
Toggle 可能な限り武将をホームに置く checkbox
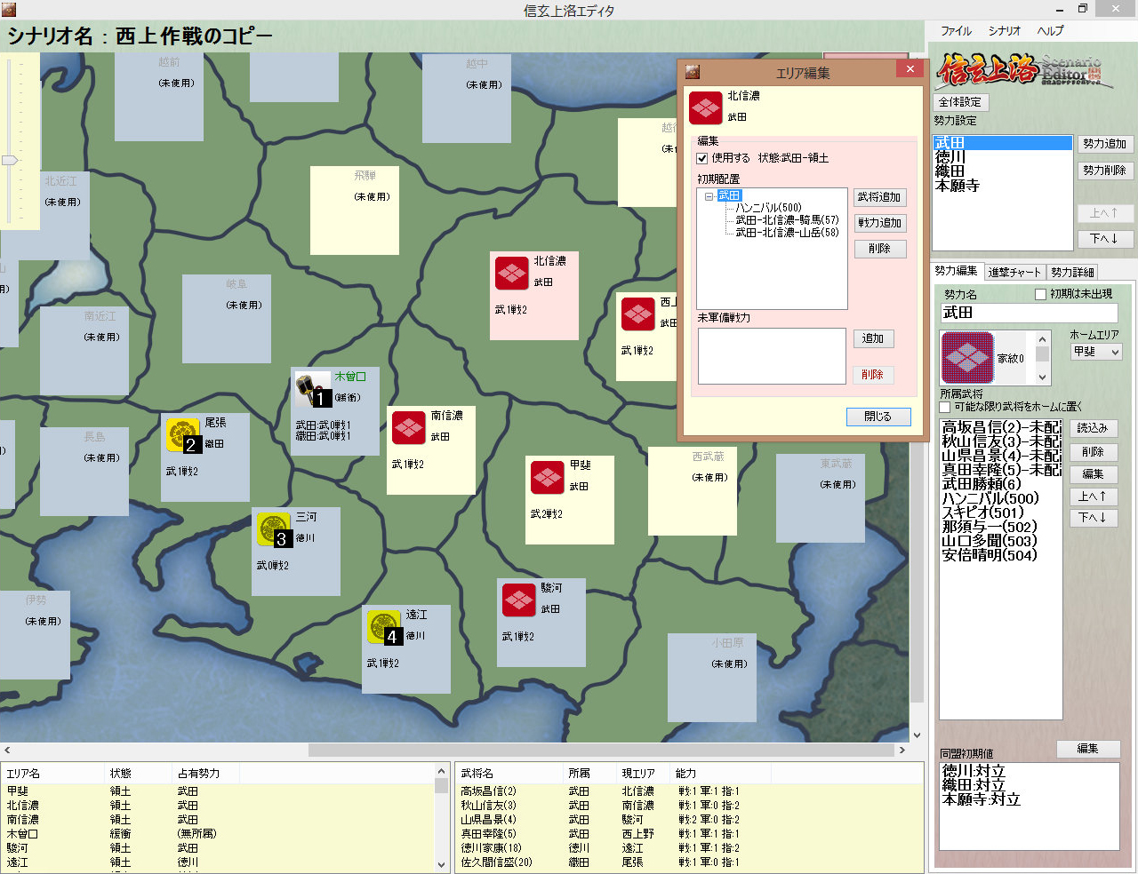pos(945,407)
